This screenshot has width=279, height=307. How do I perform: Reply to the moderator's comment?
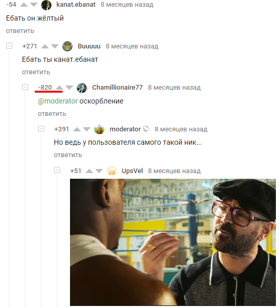(x=68, y=155)
